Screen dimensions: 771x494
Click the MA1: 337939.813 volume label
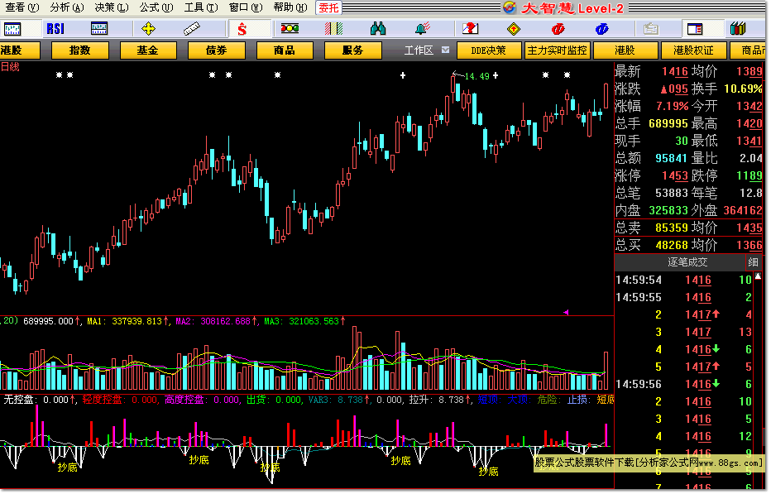click(127, 321)
